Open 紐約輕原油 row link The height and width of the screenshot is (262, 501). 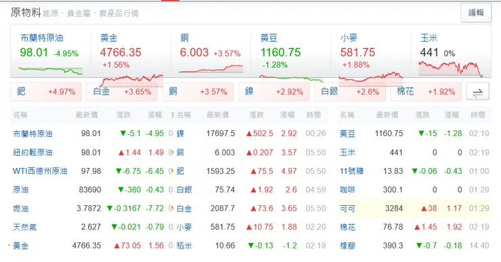point(32,152)
